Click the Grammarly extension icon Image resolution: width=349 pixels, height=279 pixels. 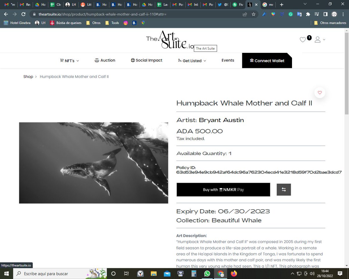291,14
